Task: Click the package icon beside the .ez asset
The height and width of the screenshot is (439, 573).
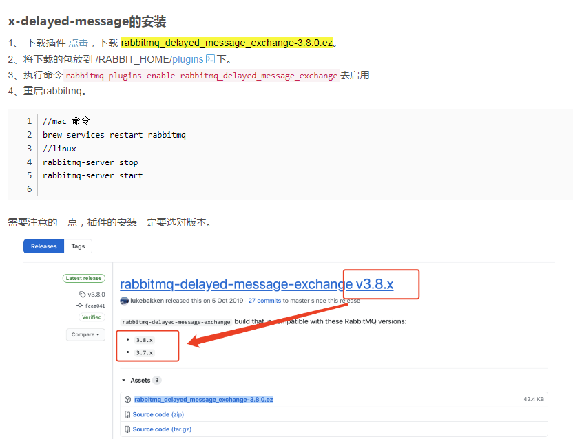Action: 127,400
